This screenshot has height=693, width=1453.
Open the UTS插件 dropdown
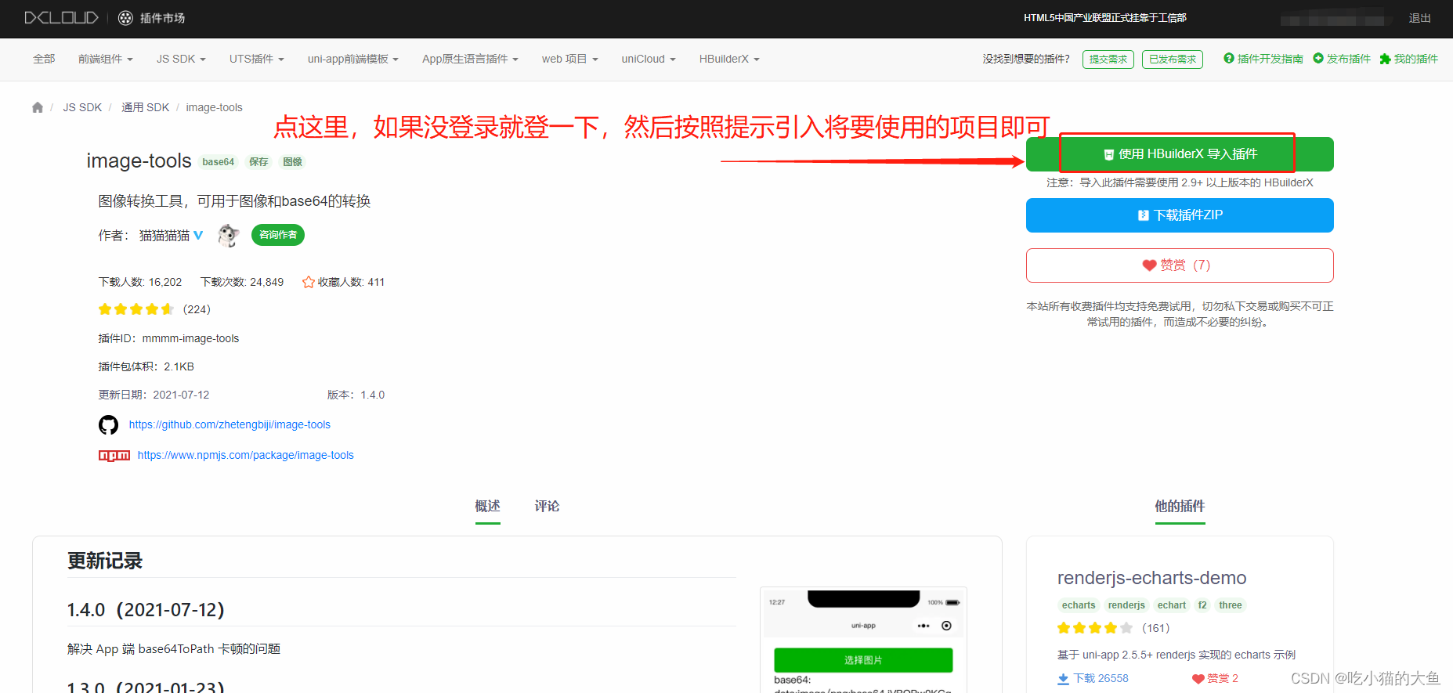point(257,59)
